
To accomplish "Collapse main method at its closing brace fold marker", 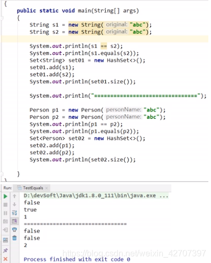I will 2,174.
